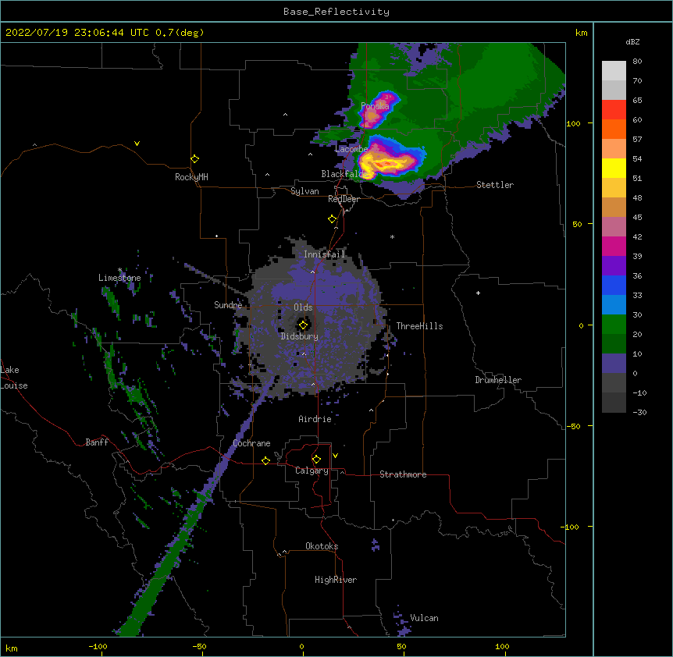Click the white asterisk marker north of ThreeHills

(392, 236)
